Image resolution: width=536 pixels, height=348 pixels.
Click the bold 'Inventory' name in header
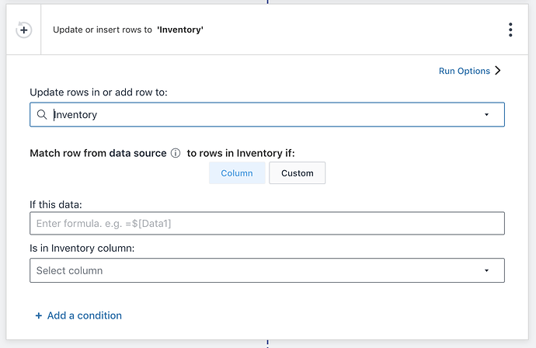coord(180,30)
